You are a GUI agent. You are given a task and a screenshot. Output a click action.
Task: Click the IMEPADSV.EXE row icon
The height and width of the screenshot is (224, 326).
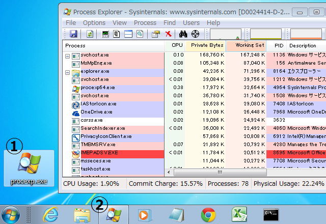point(76,154)
